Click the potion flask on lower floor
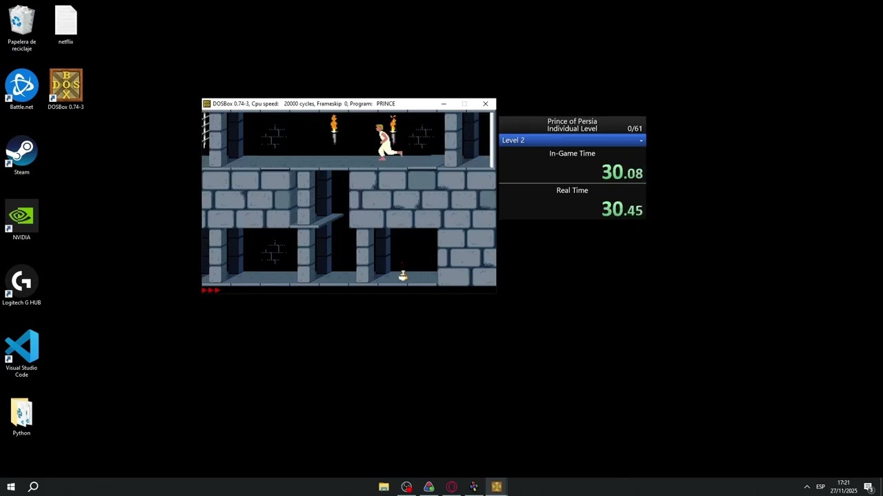Image resolution: width=883 pixels, height=496 pixels. point(403,276)
